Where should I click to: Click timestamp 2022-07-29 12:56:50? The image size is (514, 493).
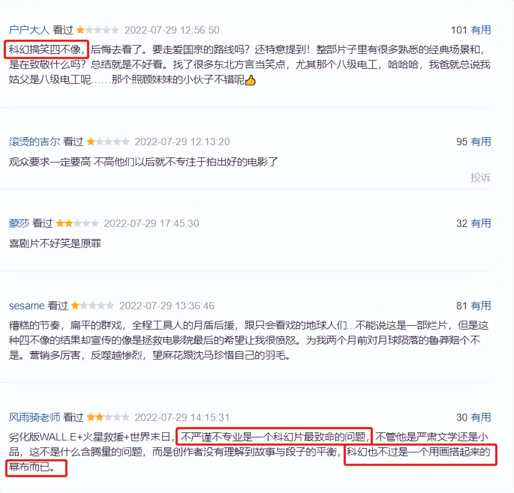172,30
